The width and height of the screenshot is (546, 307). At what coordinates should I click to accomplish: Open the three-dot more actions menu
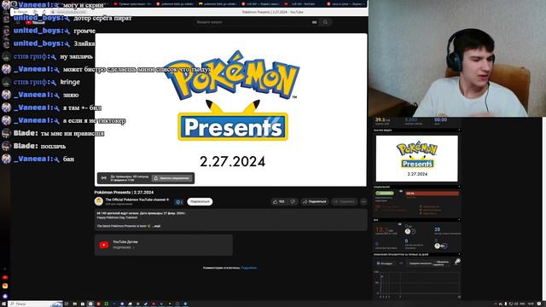pyautogui.click(x=363, y=201)
